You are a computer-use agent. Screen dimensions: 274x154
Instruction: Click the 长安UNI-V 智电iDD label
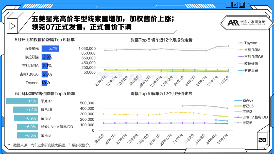coord(57,127)
